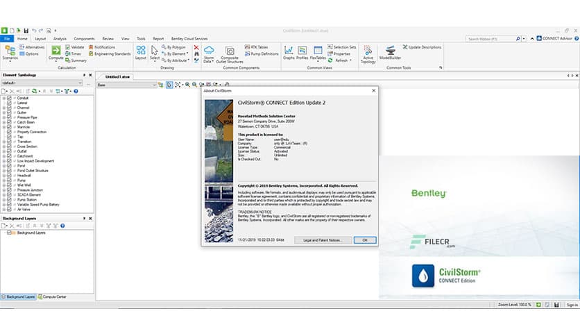The image size is (580, 336).
Task: Open the Profiles view
Action: (x=302, y=53)
